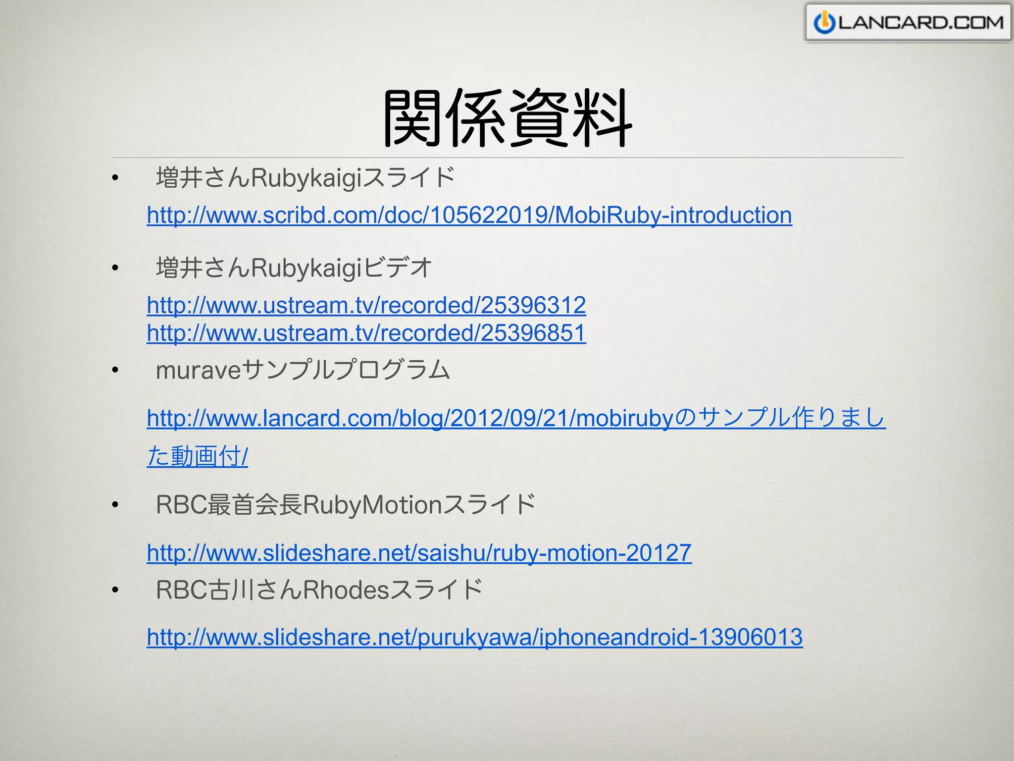Screen dimensions: 1014x761
Task: Click the text RBC最首会長RubyMotionスライド
Action: pyautogui.click(x=346, y=505)
